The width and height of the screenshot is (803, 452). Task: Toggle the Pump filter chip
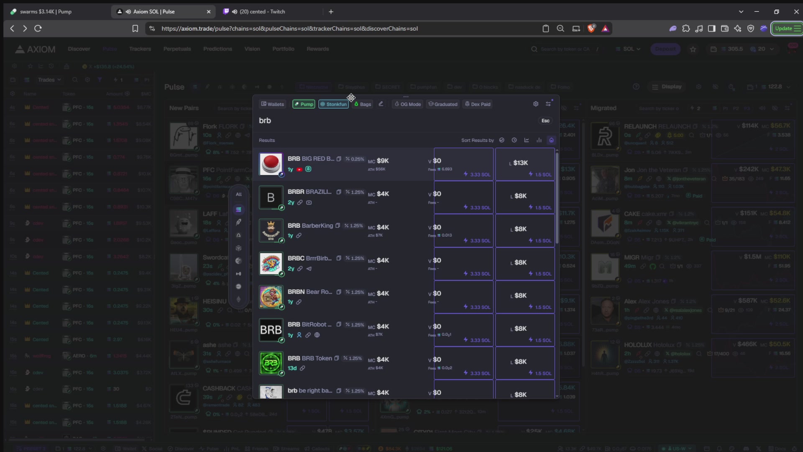click(x=304, y=104)
